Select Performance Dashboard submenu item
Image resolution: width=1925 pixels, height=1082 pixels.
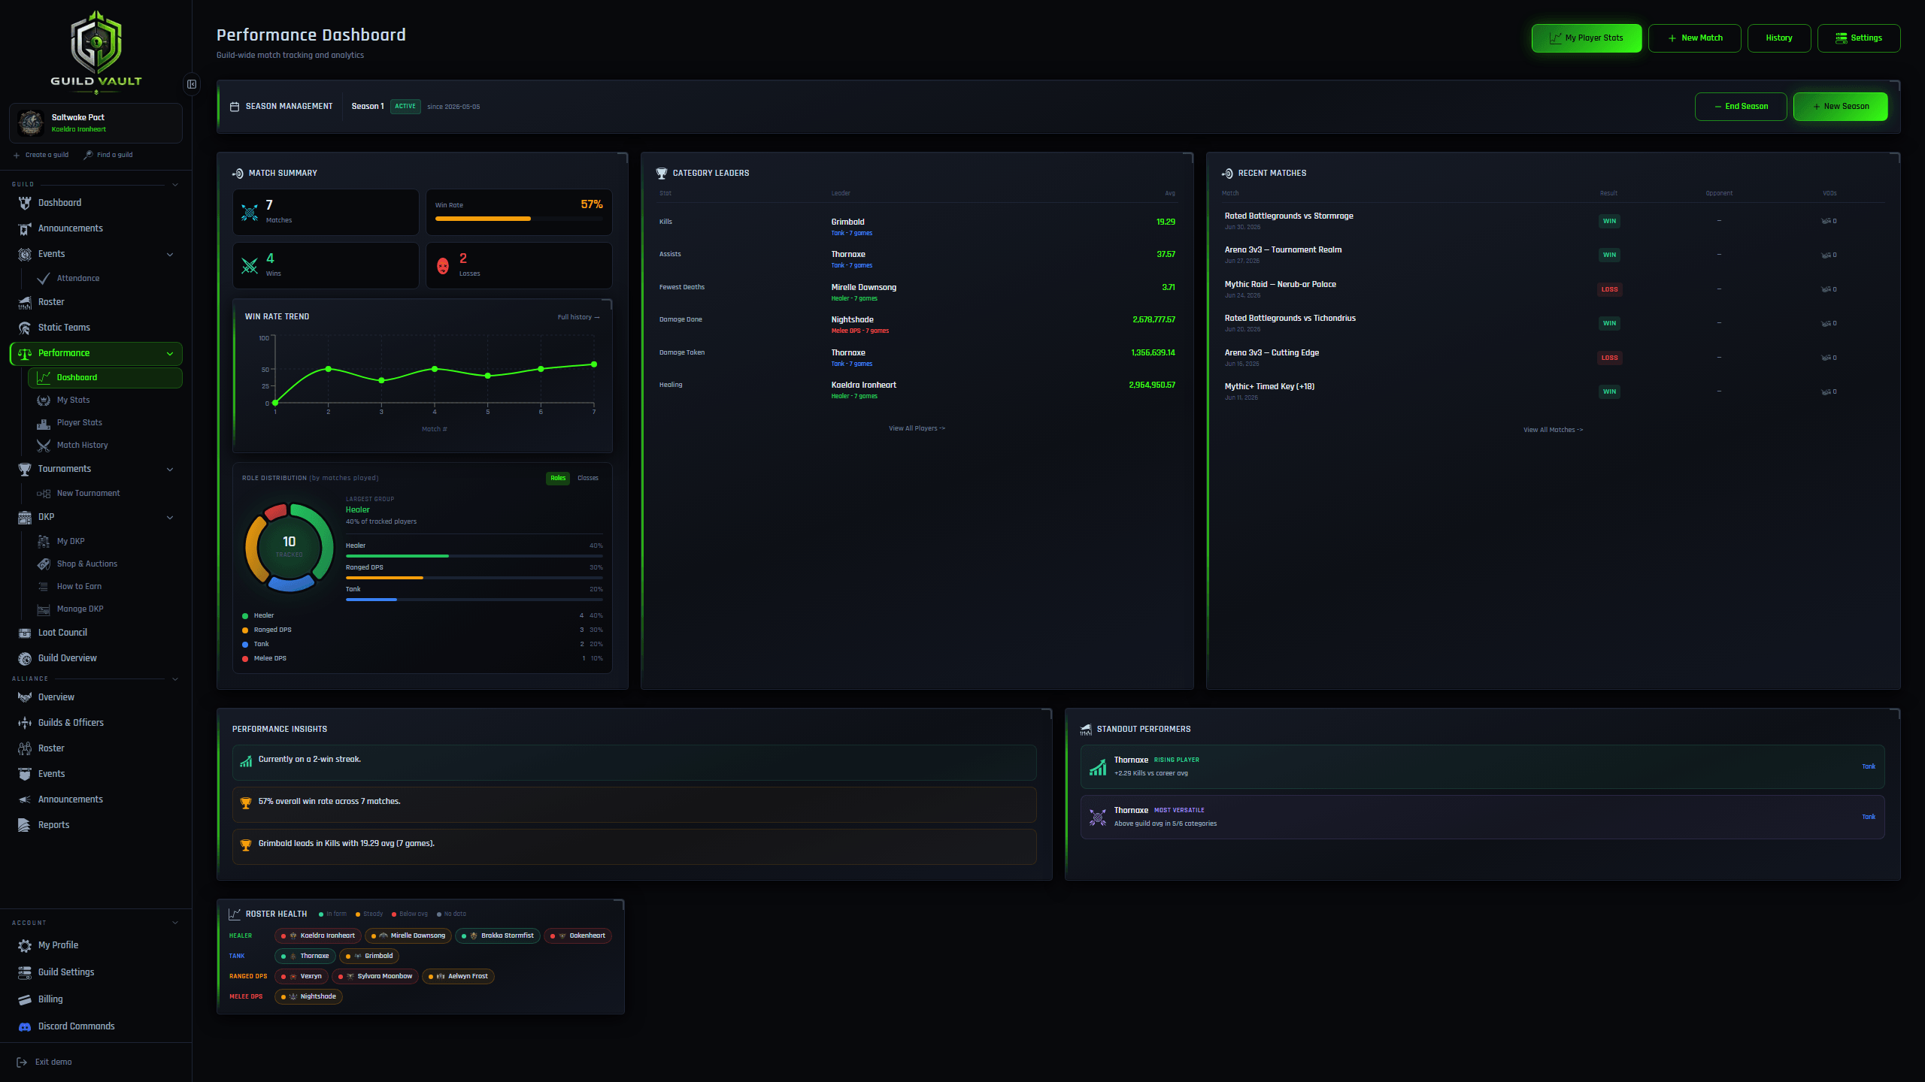(105, 378)
